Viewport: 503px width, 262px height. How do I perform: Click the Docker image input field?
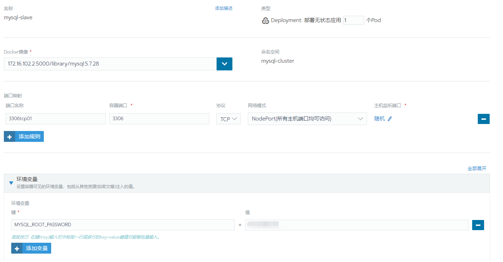pyautogui.click(x=110, y=64)
